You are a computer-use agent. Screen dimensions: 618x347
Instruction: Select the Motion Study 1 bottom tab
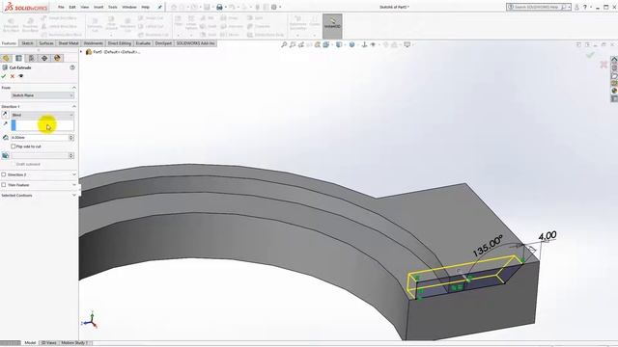coord(74,343)
